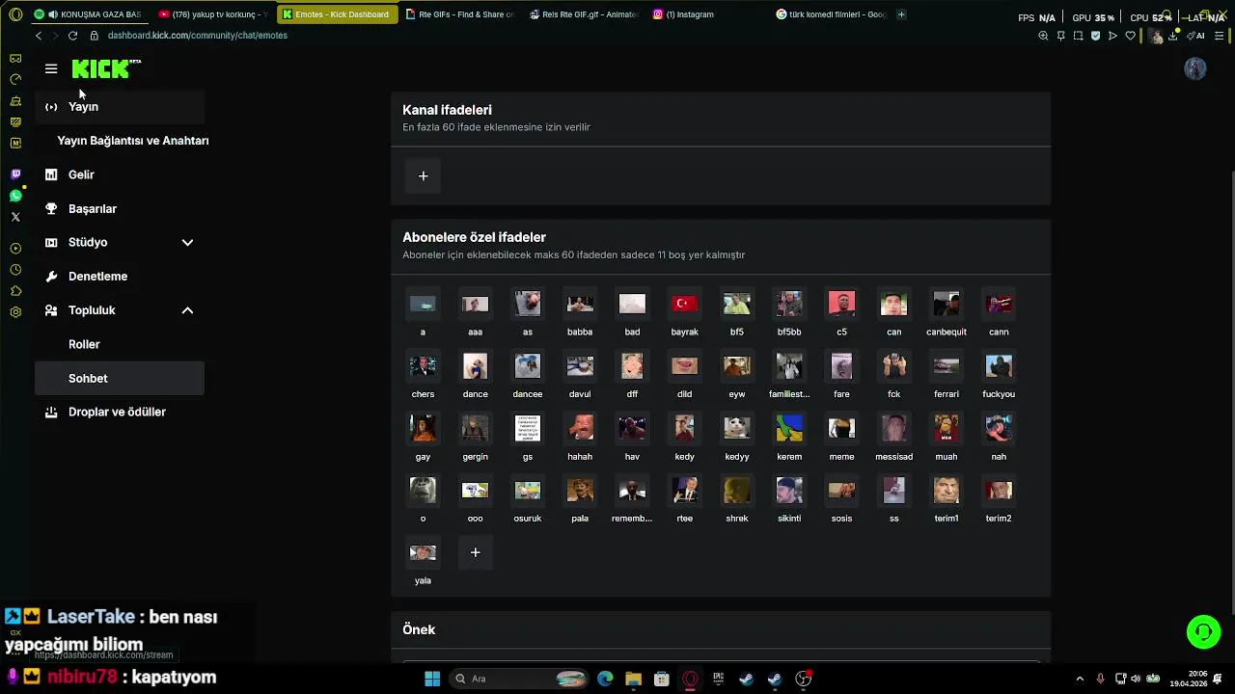The width and height of the screenshot is (1235, 694).
Task: Open history clock in Opera sidebar
Action: [15, 270]
